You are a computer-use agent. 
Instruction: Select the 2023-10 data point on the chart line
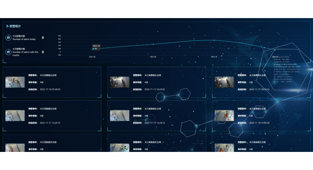click(214, 40)
